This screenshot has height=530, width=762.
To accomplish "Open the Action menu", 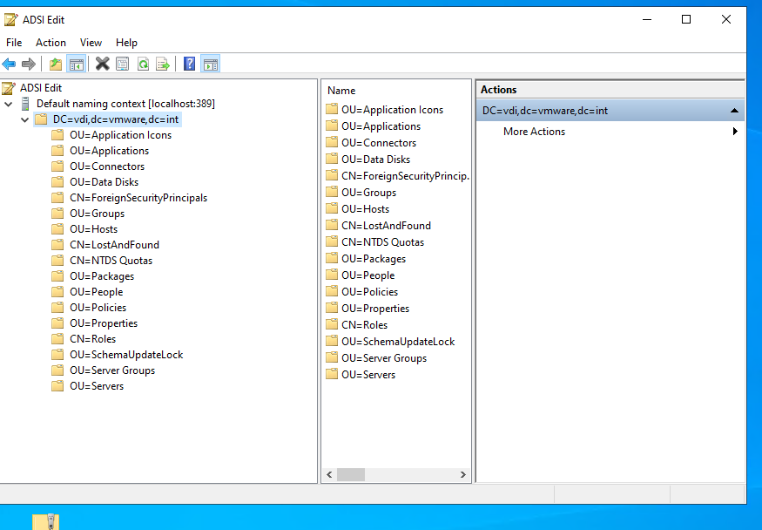I will (x=51, y=43).
